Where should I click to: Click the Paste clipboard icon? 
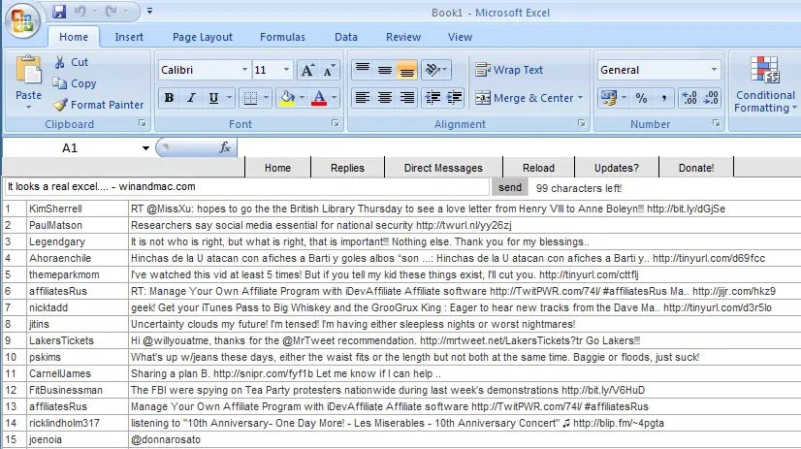click(x=29, y=70)
